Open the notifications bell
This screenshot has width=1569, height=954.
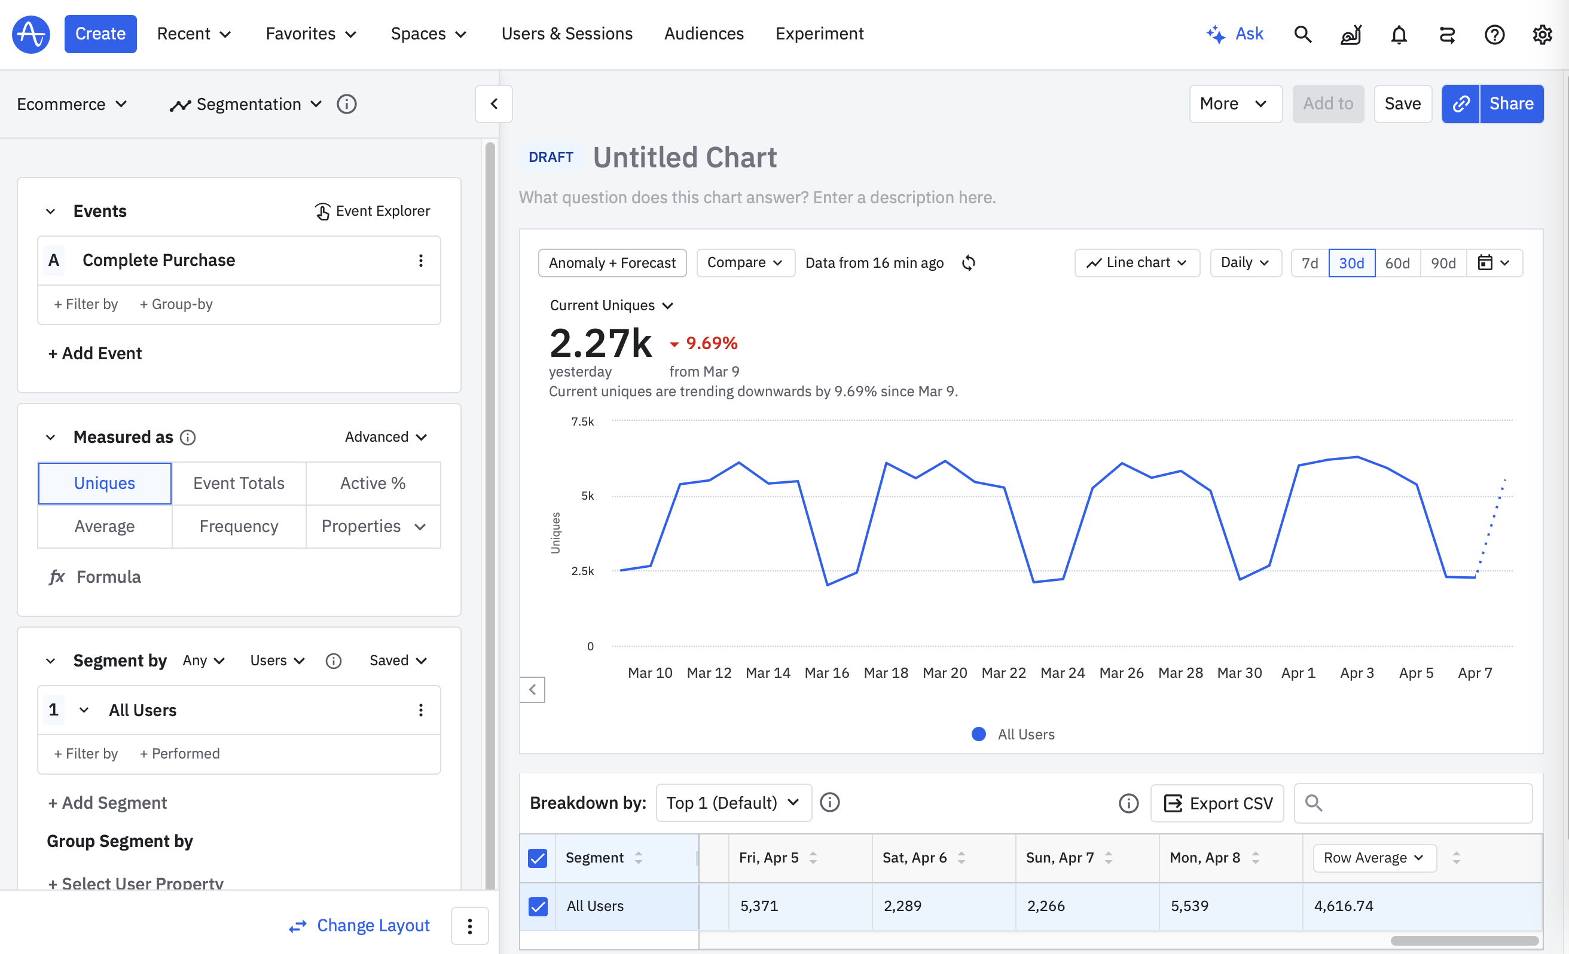click(1399, 34)
